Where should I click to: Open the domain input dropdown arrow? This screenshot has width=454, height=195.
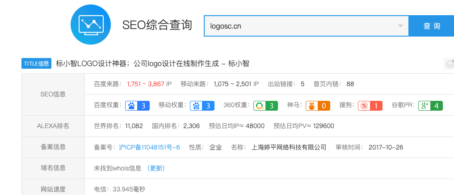tap(400, 26)
